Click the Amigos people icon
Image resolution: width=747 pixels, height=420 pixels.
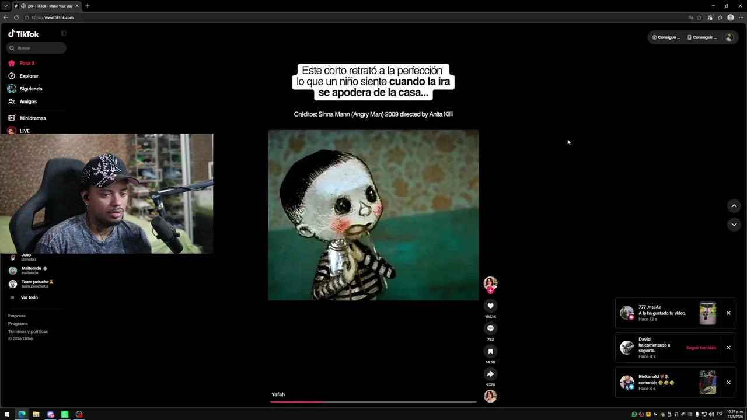[12, 101]
